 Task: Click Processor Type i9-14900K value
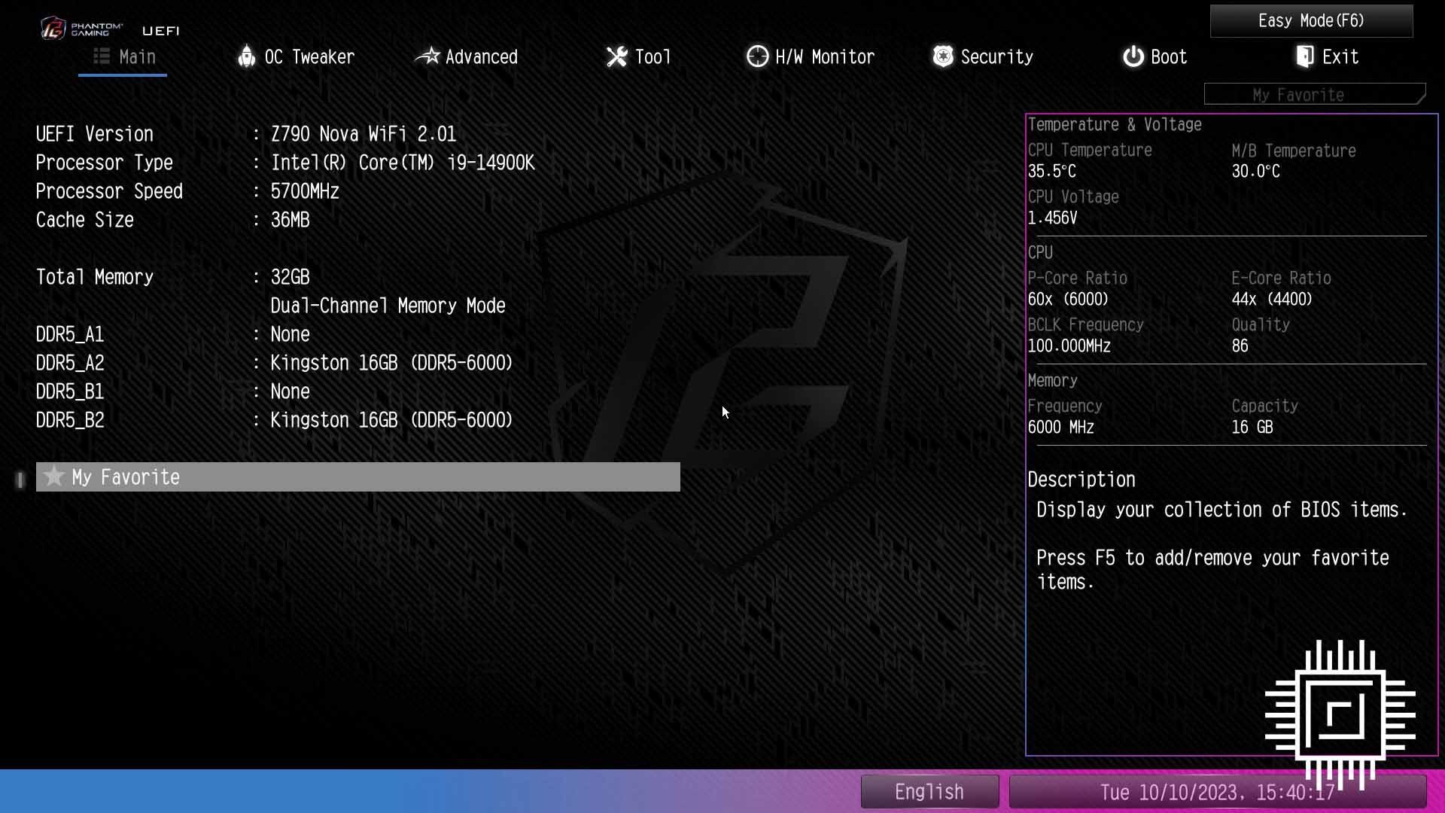click(403, 163)
